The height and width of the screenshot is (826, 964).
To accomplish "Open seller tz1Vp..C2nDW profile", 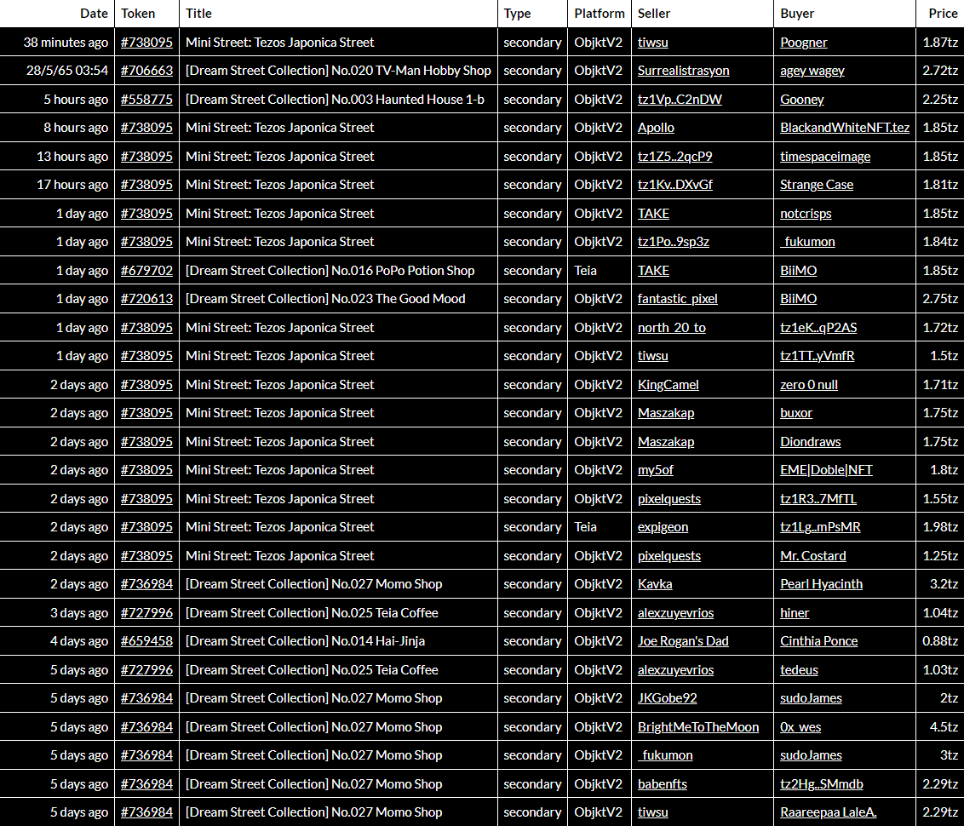I will click(x=680, y=99).
